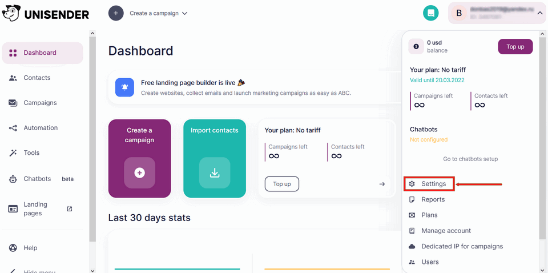Click the teal chat icon in header
548x273 pixels.
(431, 13)
